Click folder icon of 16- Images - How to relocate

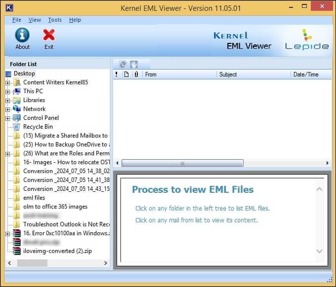(16, 162)
